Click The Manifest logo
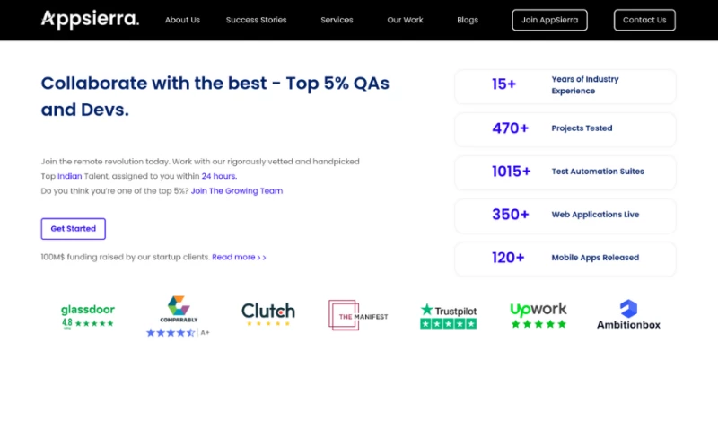The width and height of the screenshot is (718, 431). pyautogui.click(x=358, y=315)
